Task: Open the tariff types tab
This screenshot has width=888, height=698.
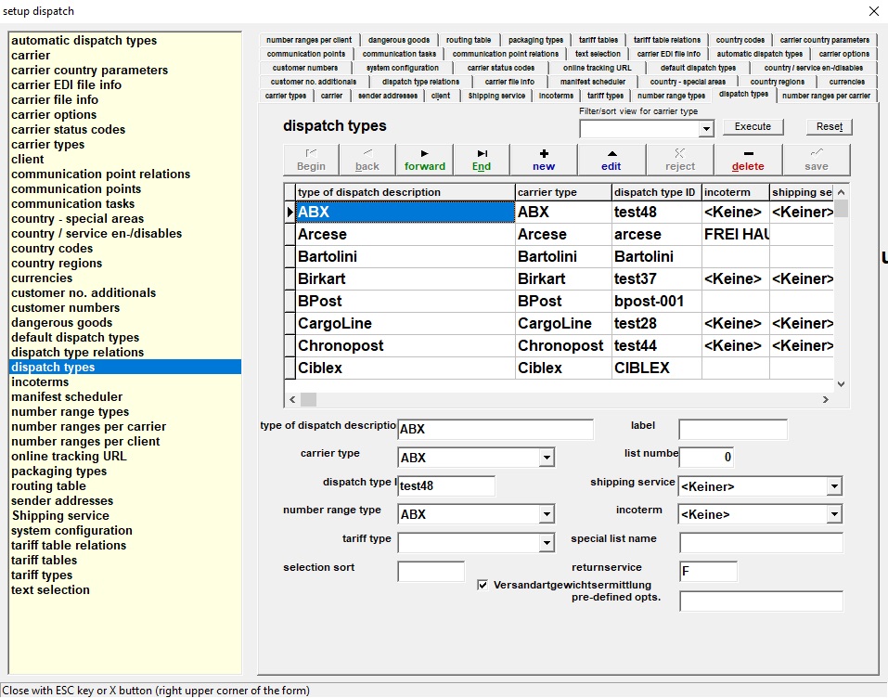Action: tap(605, 96)
